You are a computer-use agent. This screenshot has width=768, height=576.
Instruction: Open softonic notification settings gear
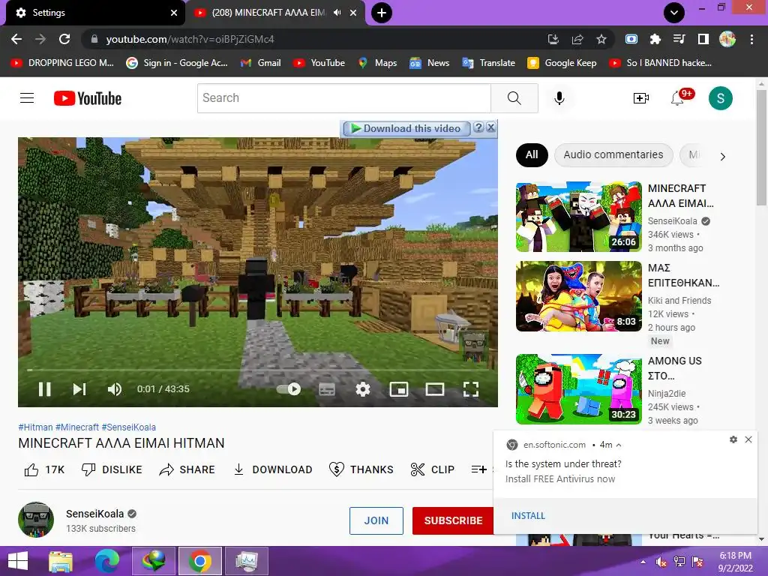tap(733, 439)
